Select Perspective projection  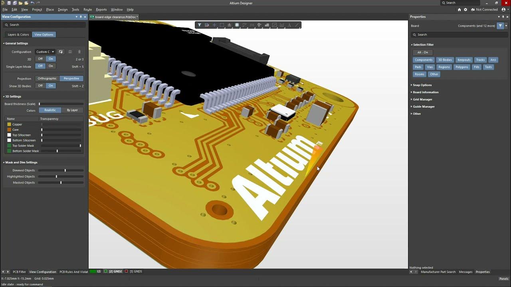(71, 79)
